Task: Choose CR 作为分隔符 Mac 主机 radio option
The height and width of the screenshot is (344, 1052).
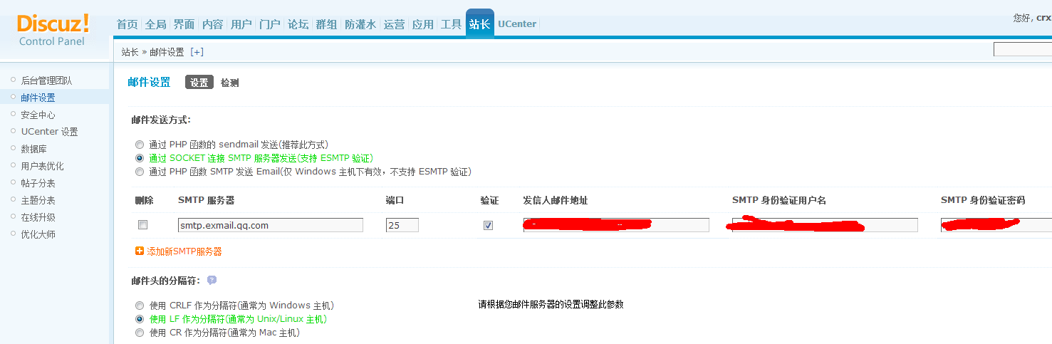Action: 140,333
